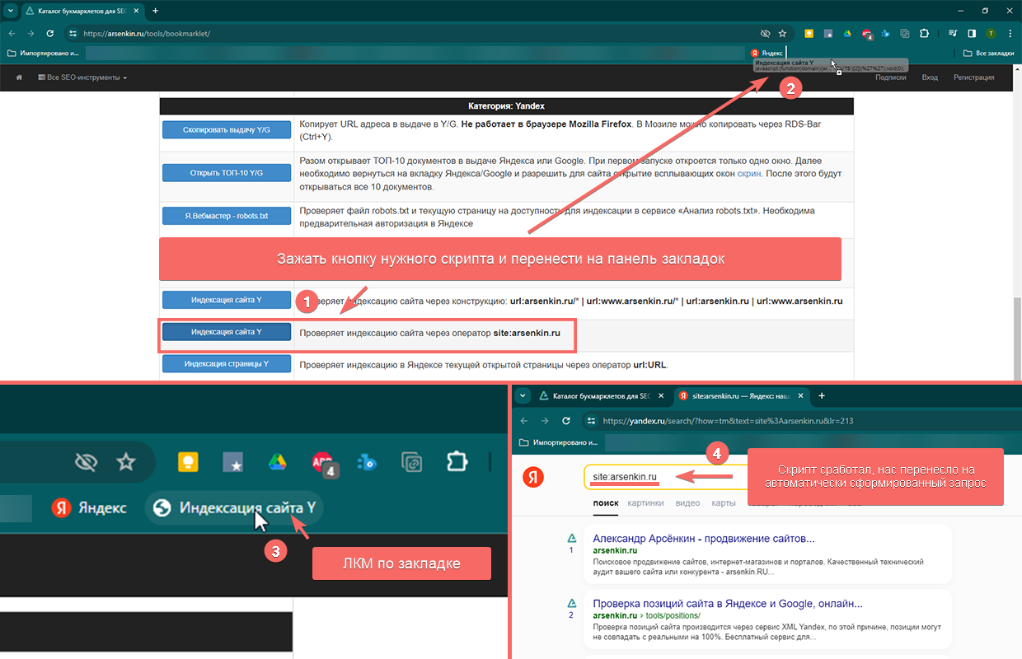Open site info icon beside arsenkin.ru URL
This screenshot has width=1022, height=659.
(73, 34)
